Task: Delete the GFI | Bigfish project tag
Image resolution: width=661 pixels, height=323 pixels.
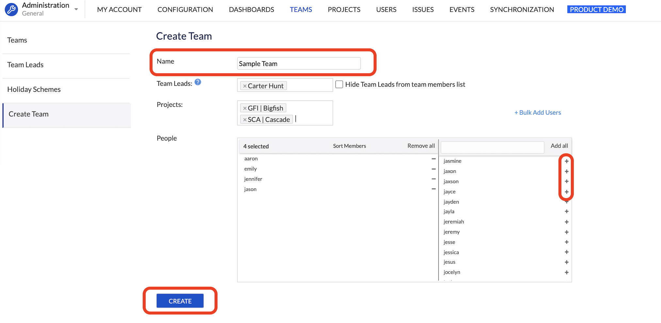Action: click(x=244, y=108)
